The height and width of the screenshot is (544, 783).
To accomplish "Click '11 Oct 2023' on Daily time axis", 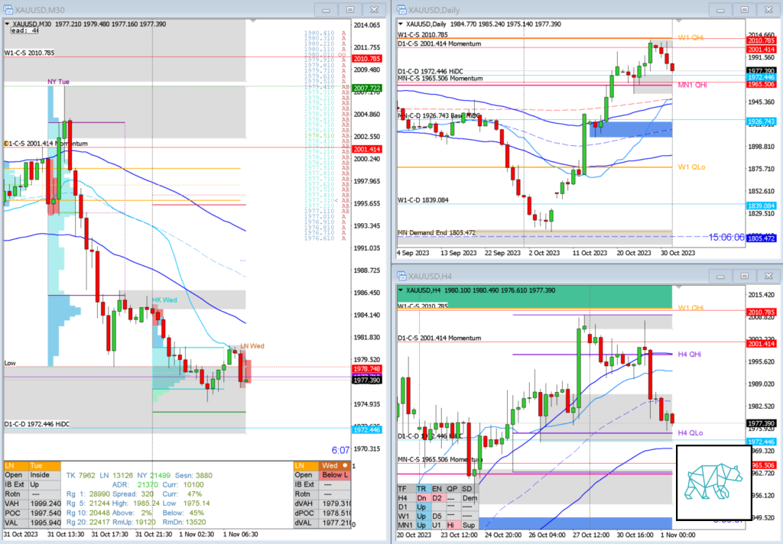I will coord(590,253).
